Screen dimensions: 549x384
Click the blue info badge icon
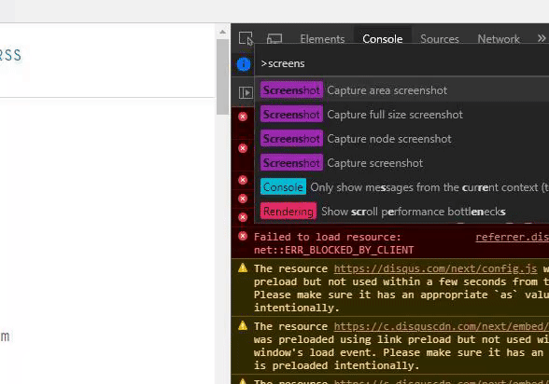point(244,64)
